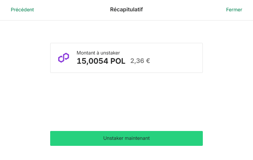Click blank area between card and button
Image resolution: width=253 pixels, height=160 pixels.
pyautogui.click(x=126, y=102)
